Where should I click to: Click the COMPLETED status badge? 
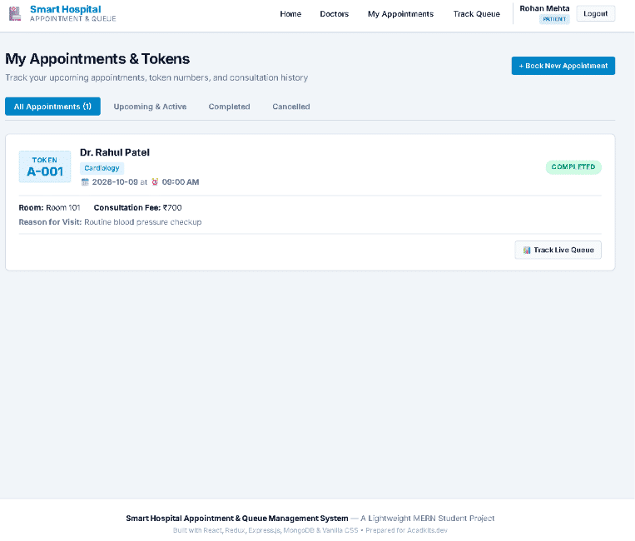(x=573, y=166)
